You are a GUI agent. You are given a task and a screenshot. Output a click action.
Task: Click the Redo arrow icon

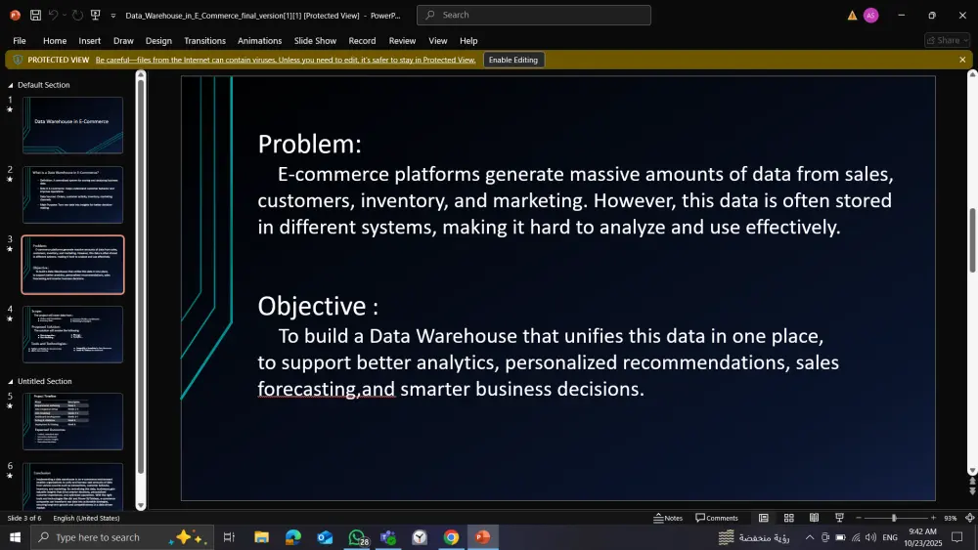(77, 15)
